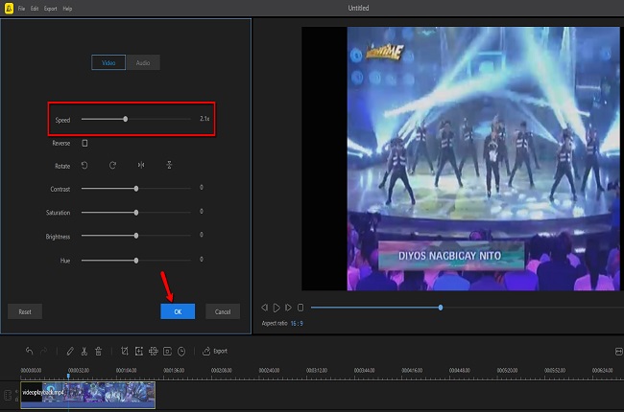This screenshot has width=624, height=412.
Task: Open the duration clock tool
Action: click(181, 351)
